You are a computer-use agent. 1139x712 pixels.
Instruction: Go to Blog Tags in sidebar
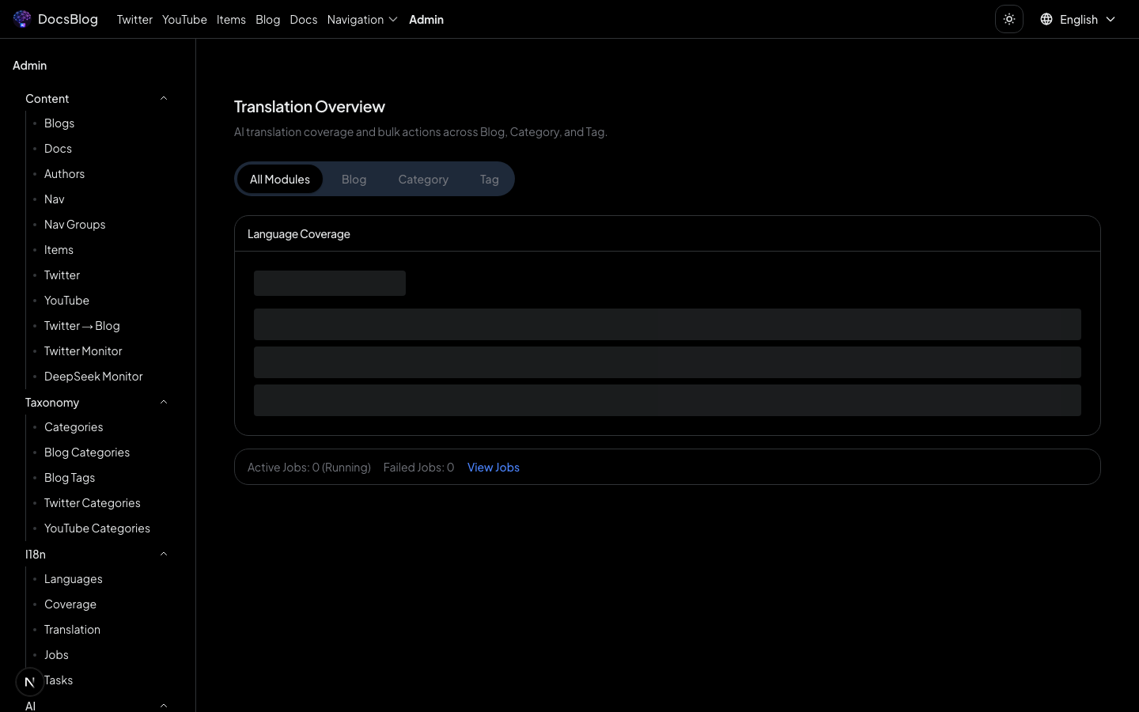click(70, 478)
